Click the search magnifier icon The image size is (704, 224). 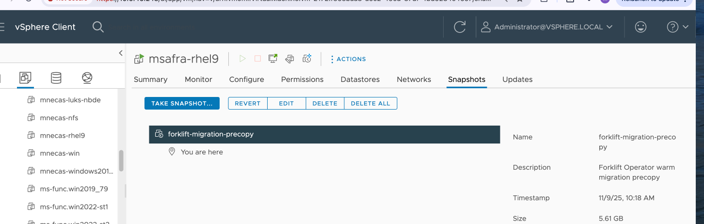coord(98,27)
